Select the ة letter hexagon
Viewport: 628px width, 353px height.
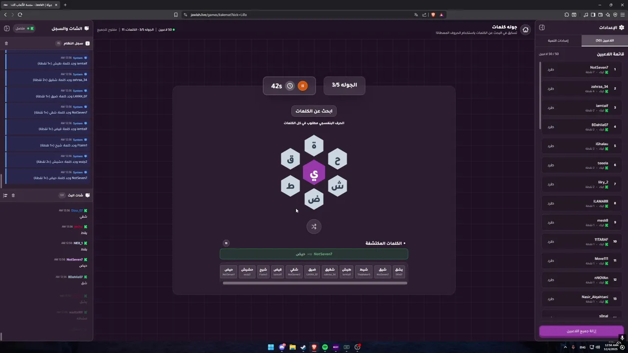(314, 146)
